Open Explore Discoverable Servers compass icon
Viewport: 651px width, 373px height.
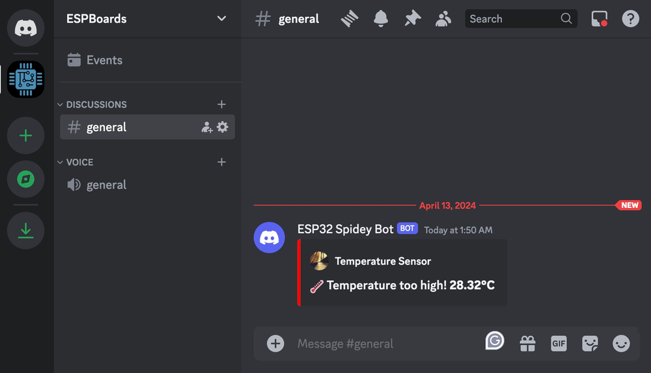point(26,179)
